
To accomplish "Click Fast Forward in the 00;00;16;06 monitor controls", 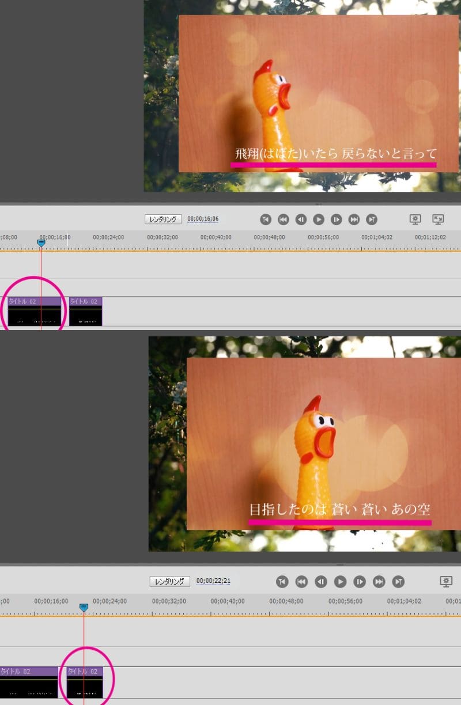I will click(354, 219).
